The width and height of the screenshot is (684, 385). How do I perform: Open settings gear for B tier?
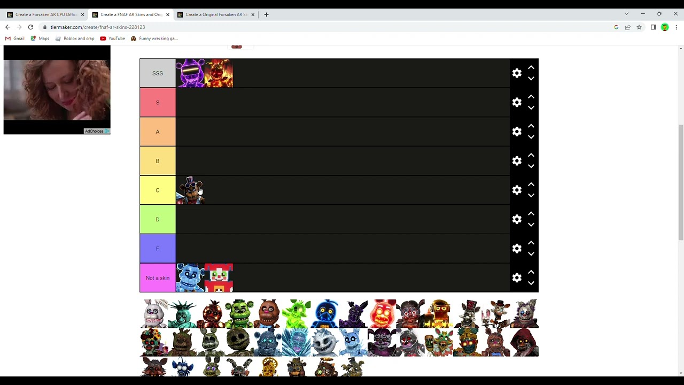(517, 161)
